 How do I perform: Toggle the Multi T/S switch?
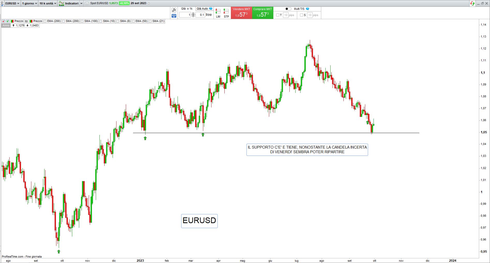click(288, 9)
